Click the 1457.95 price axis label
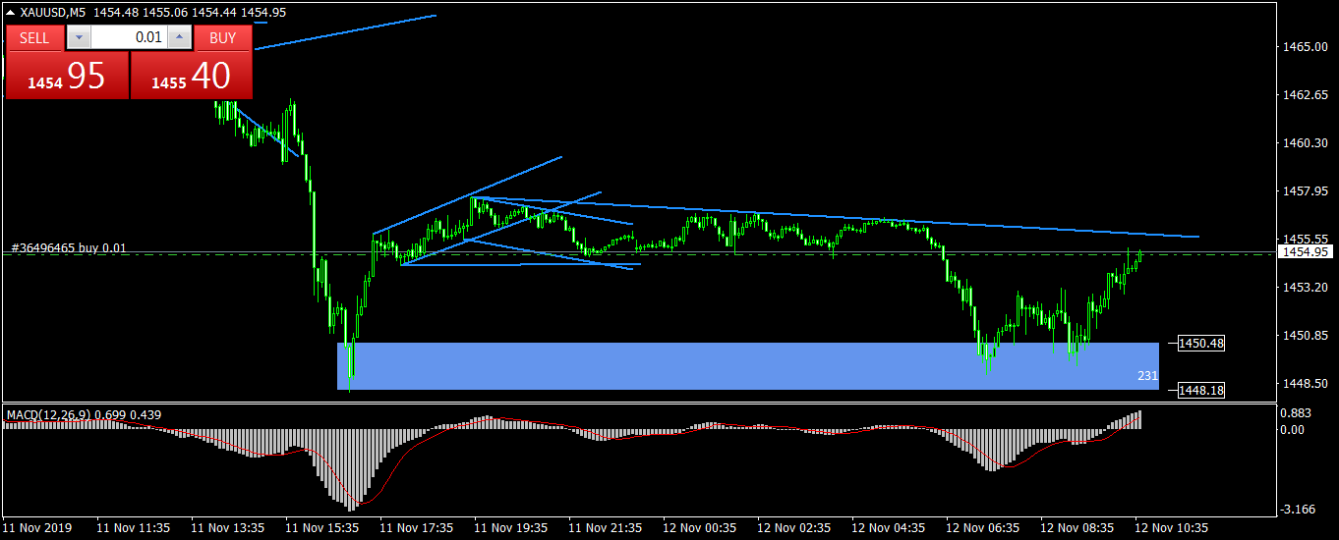The height and width of the screenshot is (540, 1339). [1304, 191]
